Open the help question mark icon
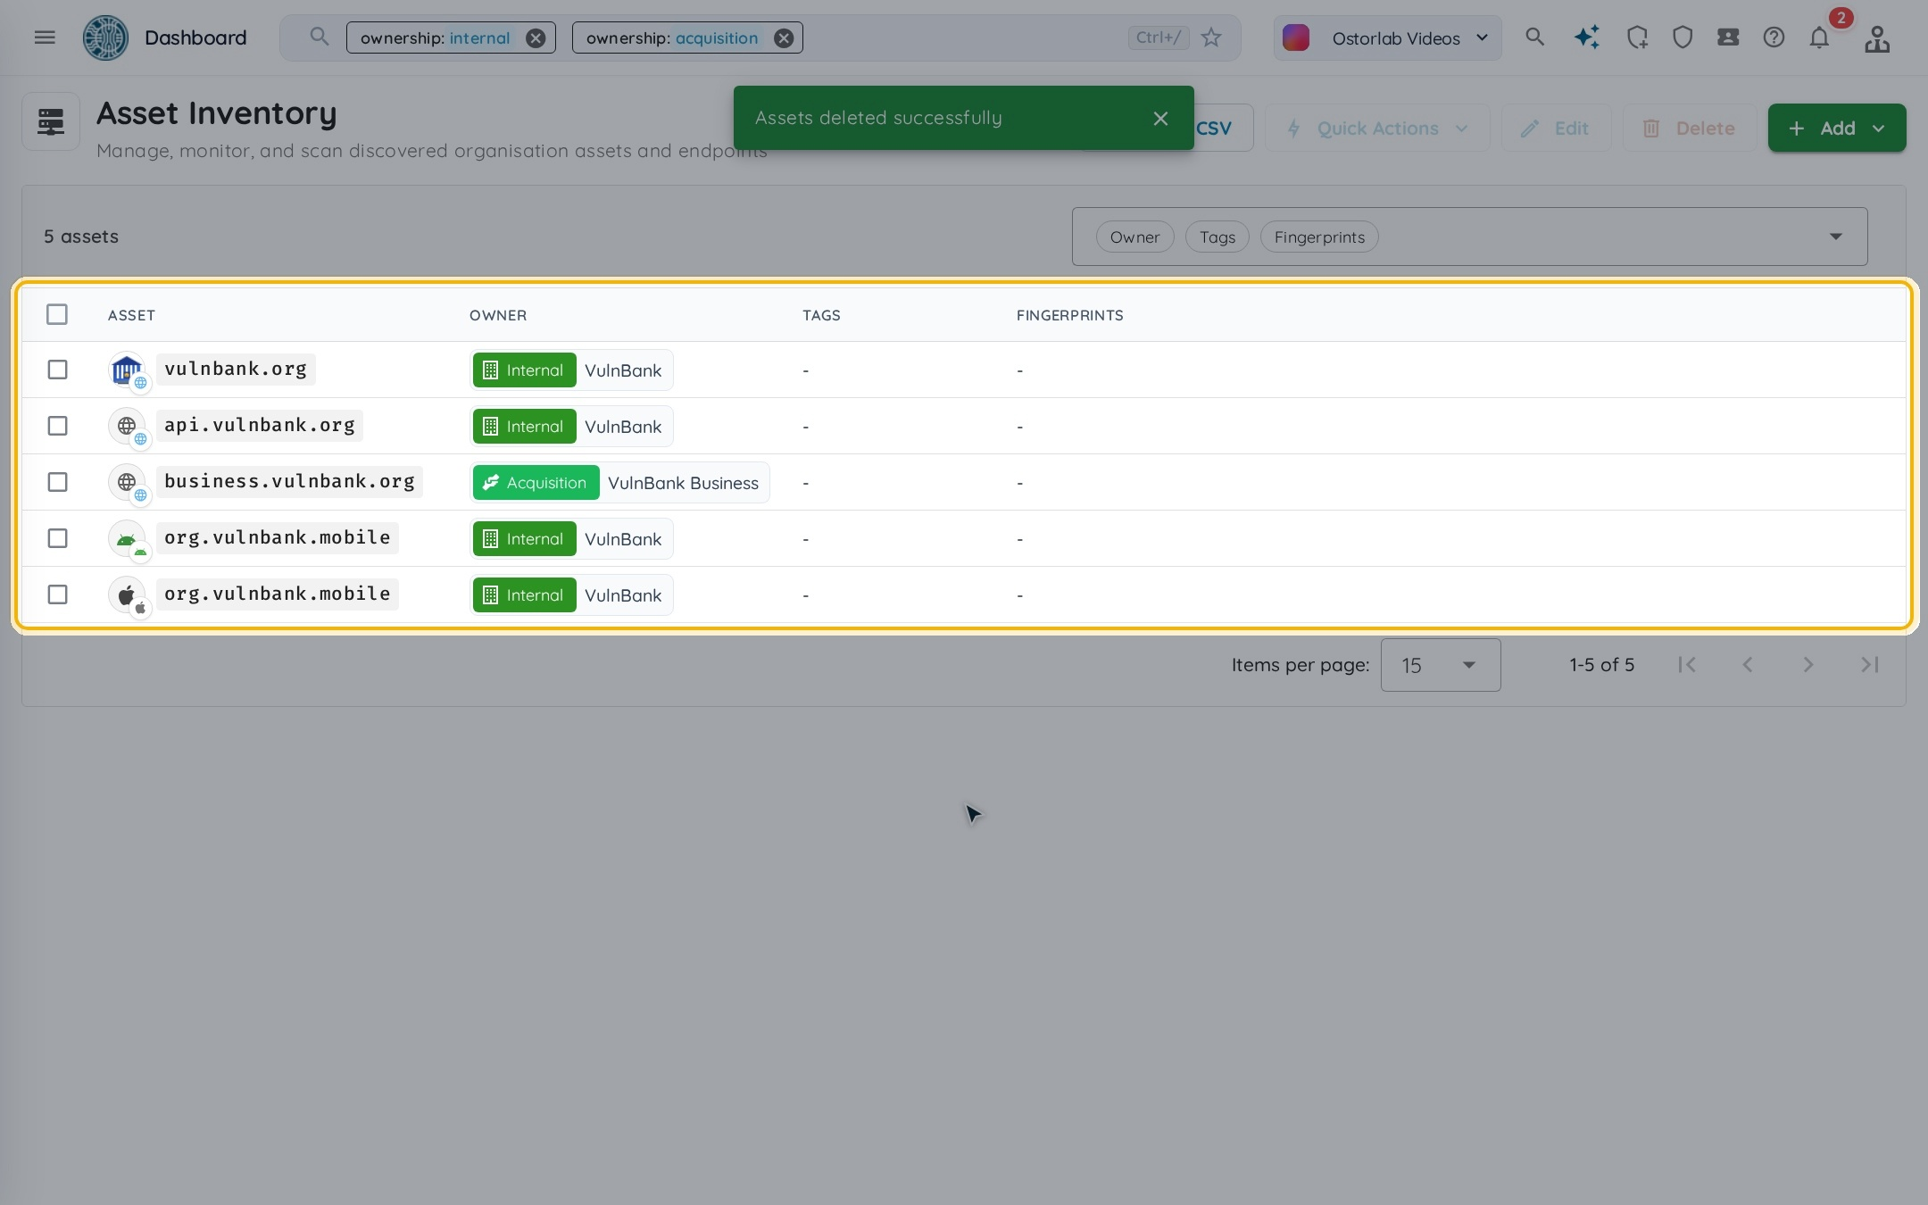The width and height of the screenshot is (1928, 1205). coord(1774,37)
